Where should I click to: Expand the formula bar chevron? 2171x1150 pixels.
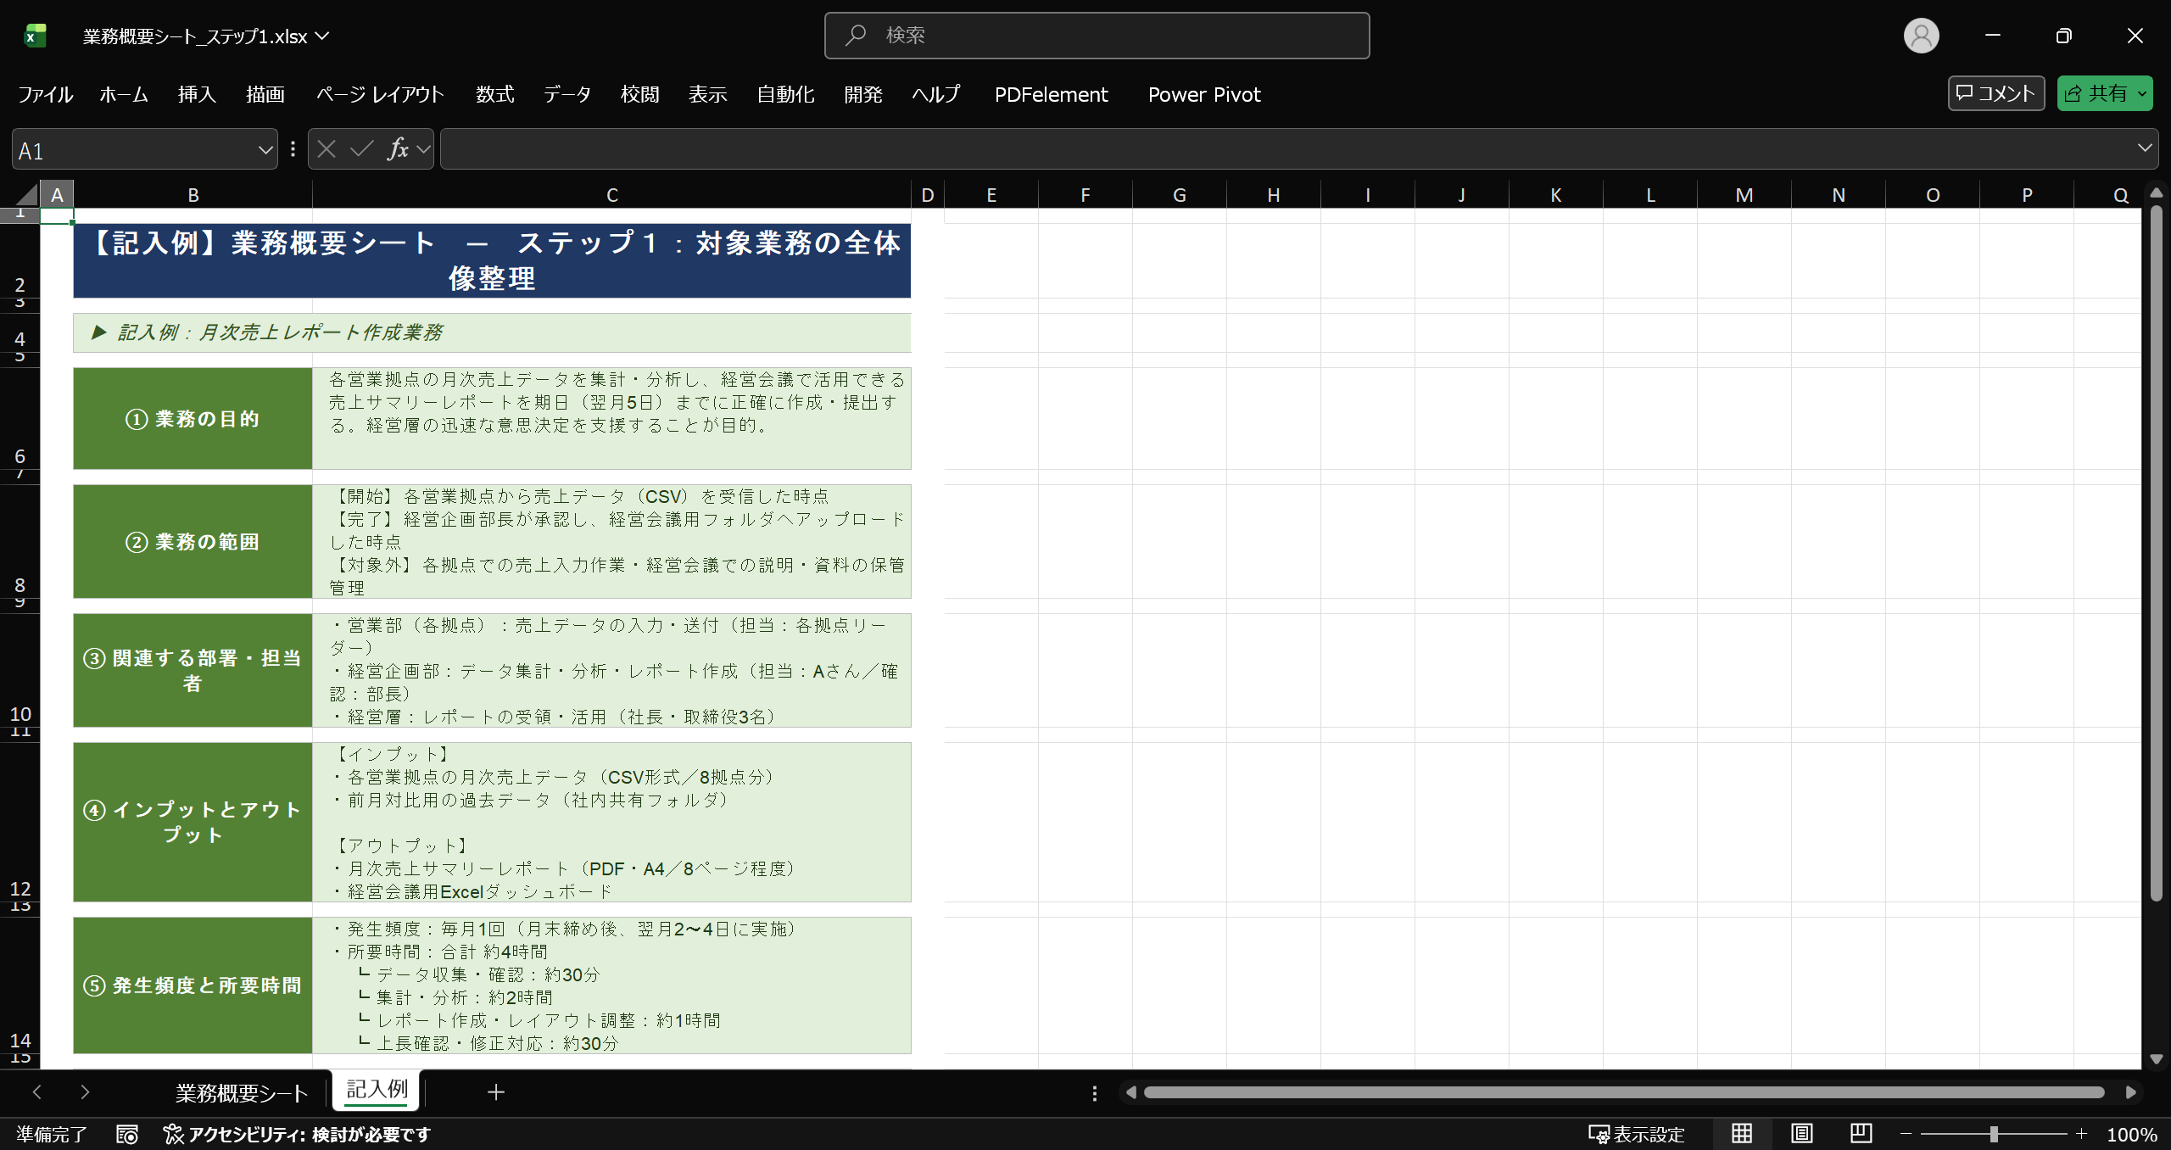pyautogui.click(x=2145, y=148)
